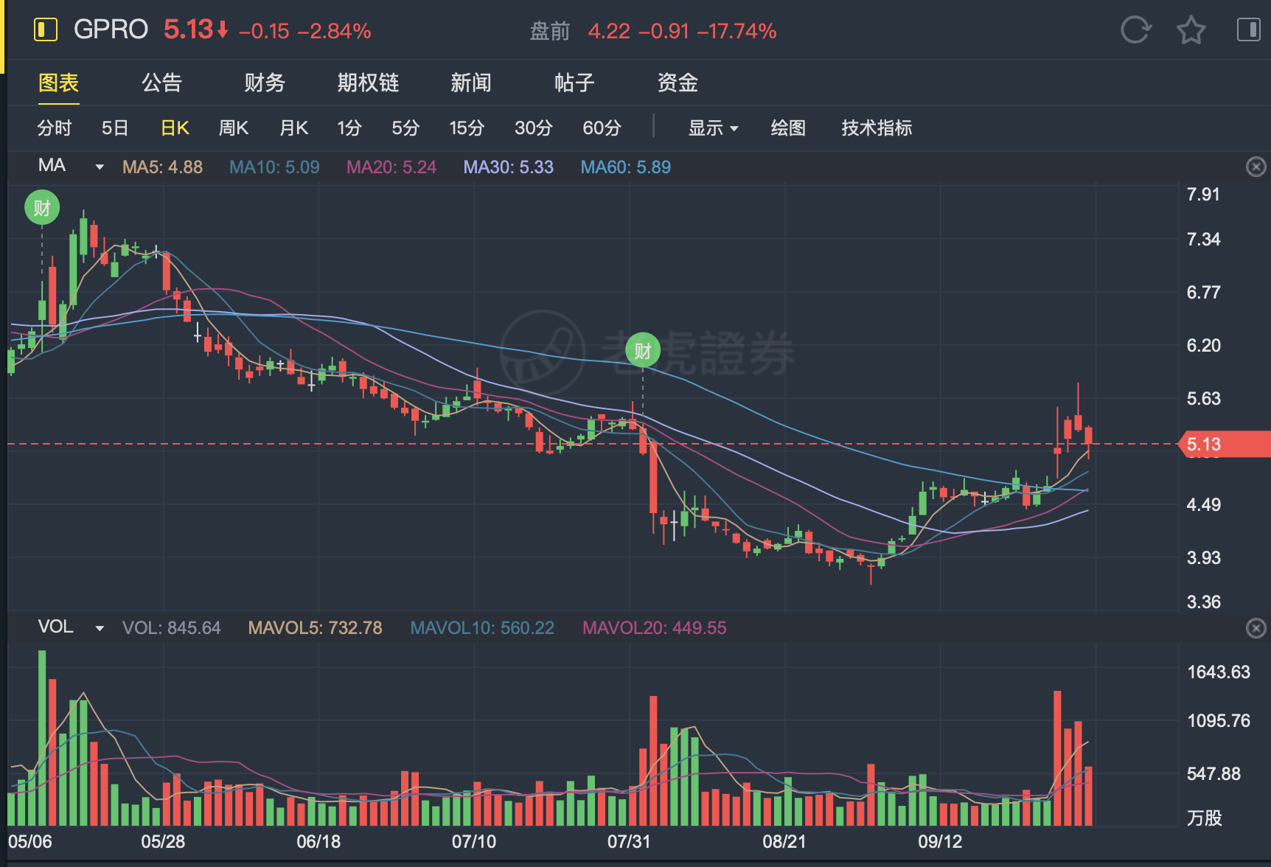Switch to the 图表 chart tab
Screen dimensions: 1271x867
click(x=59, y=83)
